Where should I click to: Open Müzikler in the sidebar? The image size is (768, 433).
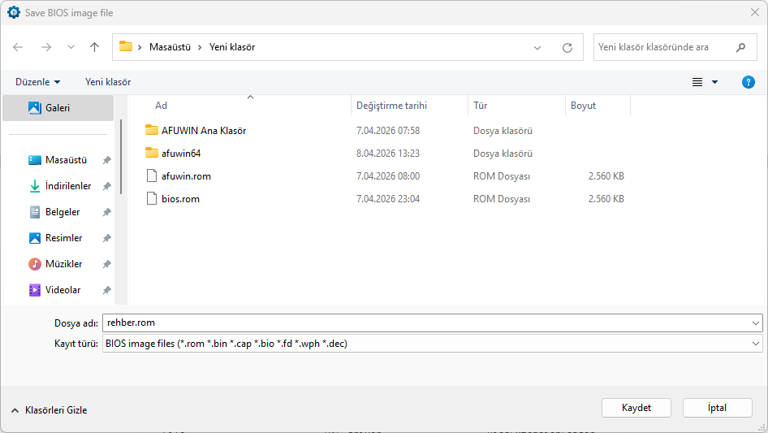pos(63,264)
